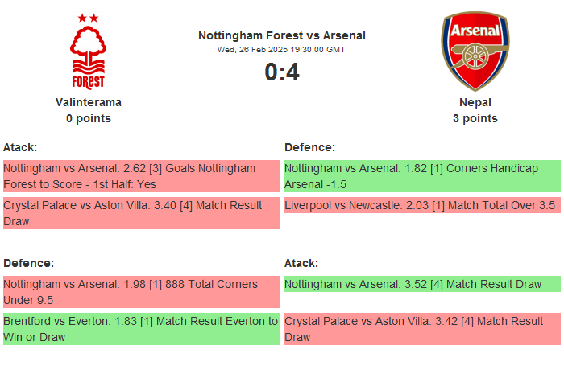The width and height of the screenshot is (564, 370).
Task: Click left Crystal Palace Draw 3.40 bet
Action: click(x=141, y=213)
